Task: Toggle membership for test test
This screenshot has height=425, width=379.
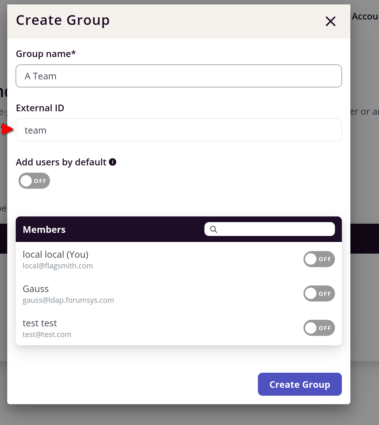Action: [x=319, y=328]
